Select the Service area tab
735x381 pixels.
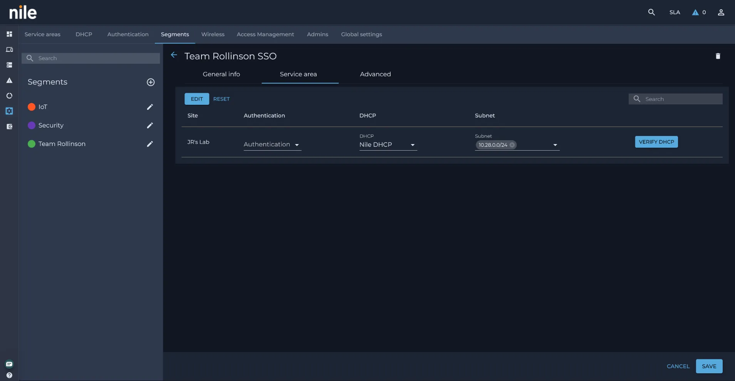pyautogui.click(x=299, y=74)
